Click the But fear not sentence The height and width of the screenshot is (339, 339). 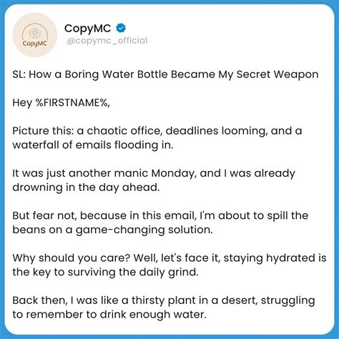pyautogui.click(x=160, y=215)
